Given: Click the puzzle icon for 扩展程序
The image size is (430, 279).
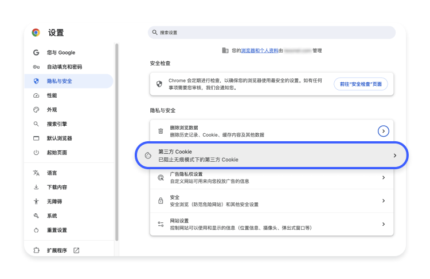Looking at the screenshot, I should [x=36, y=250].
